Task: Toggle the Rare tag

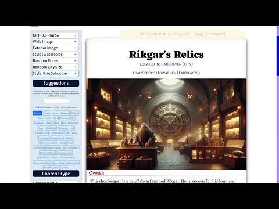Action: pyautogui.click(x=56, y=118)
